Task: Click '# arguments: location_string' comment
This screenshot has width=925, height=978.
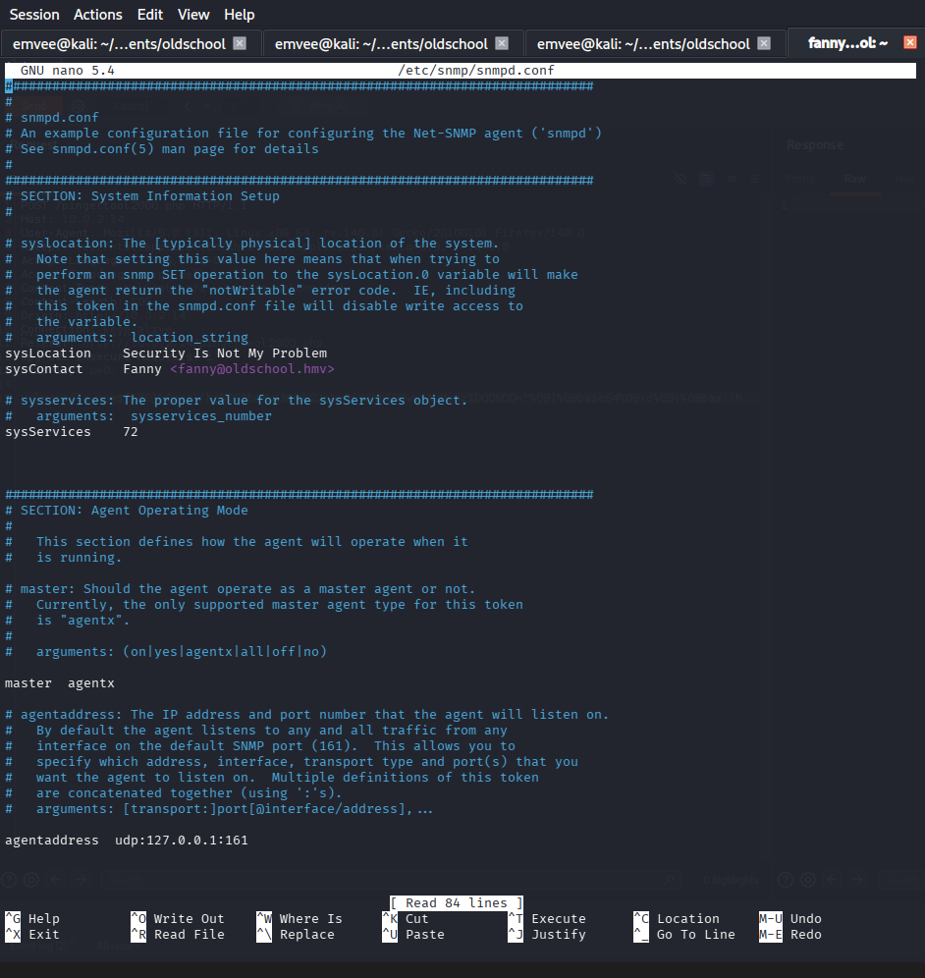Action: pyautogui.click(x=127, y=338)
